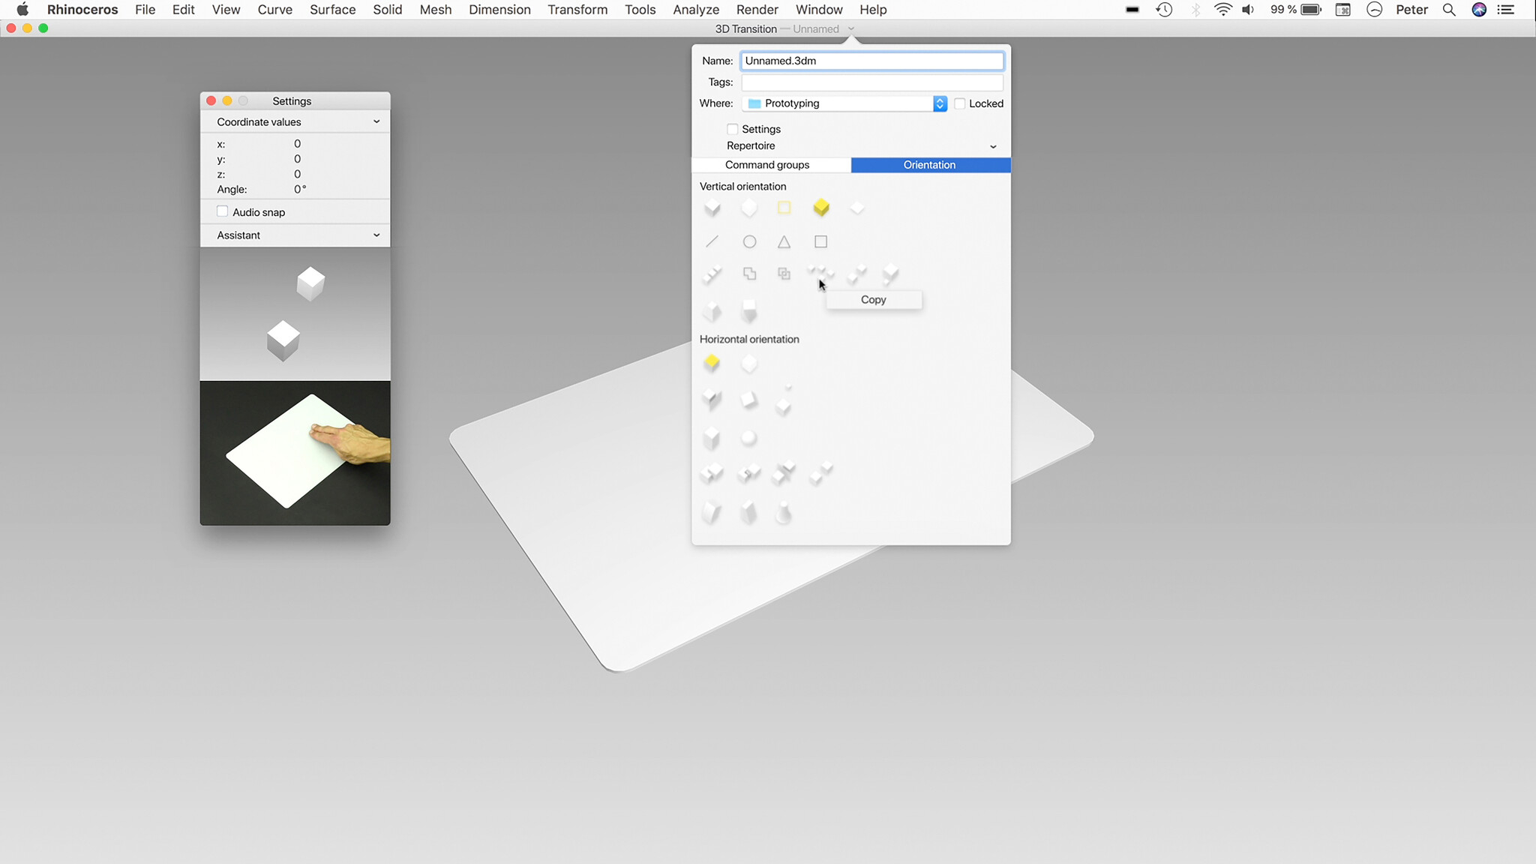Toggle the Locked checkbox for this file
Screen dimensions: 1536x864
pos(959,103)
